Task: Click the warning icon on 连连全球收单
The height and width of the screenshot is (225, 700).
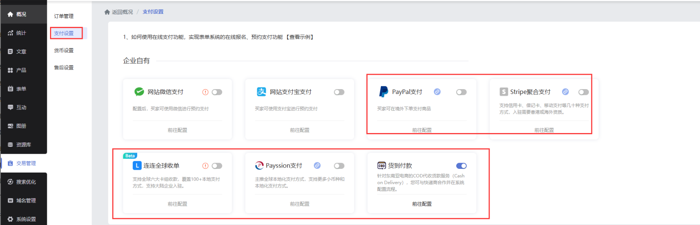Action: click(206, 166)
